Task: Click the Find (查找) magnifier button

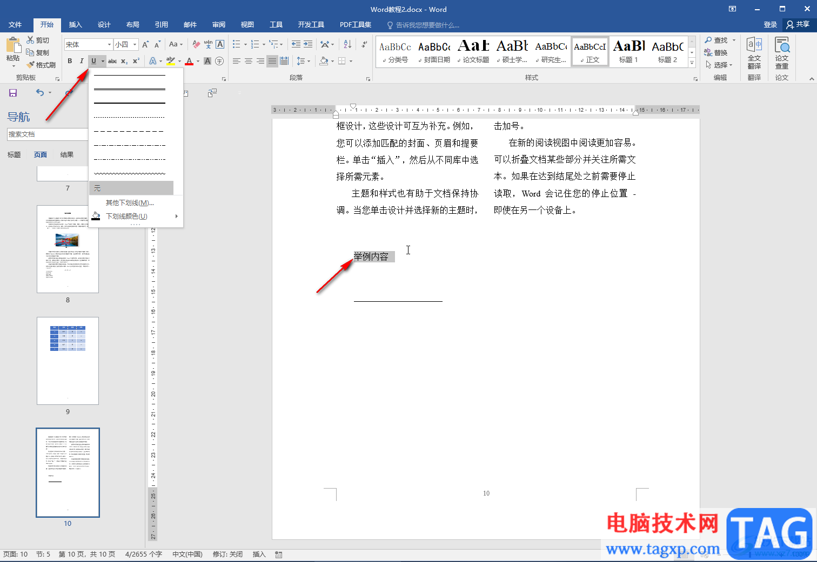Action: 716,40
